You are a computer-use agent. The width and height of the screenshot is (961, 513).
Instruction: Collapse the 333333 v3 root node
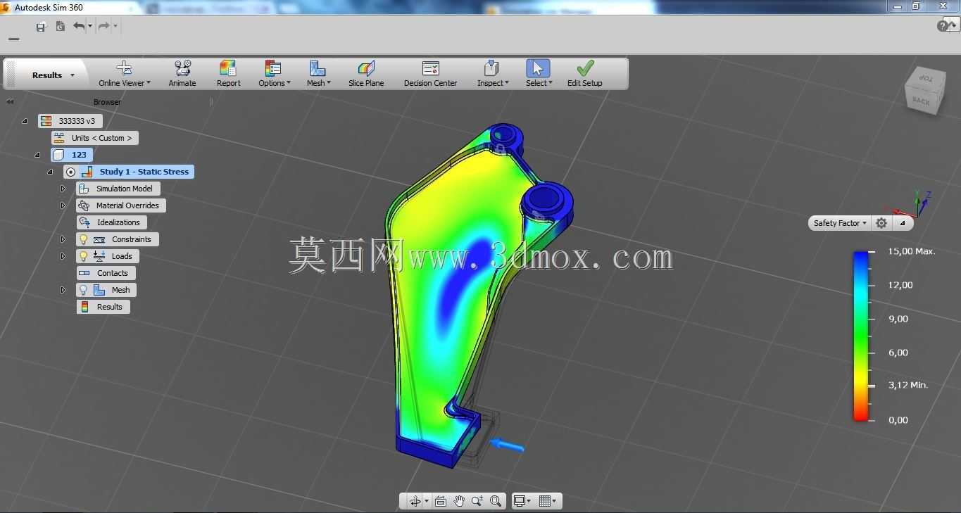point(25,121)
